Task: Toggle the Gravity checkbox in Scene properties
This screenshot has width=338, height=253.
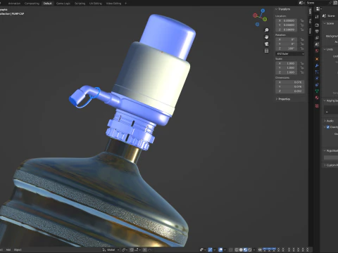Action: [x=328, y=127]
